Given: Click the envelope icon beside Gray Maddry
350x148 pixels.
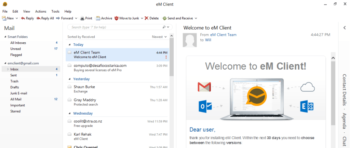Looking at the screenshot, I should [x=69, y=100].
